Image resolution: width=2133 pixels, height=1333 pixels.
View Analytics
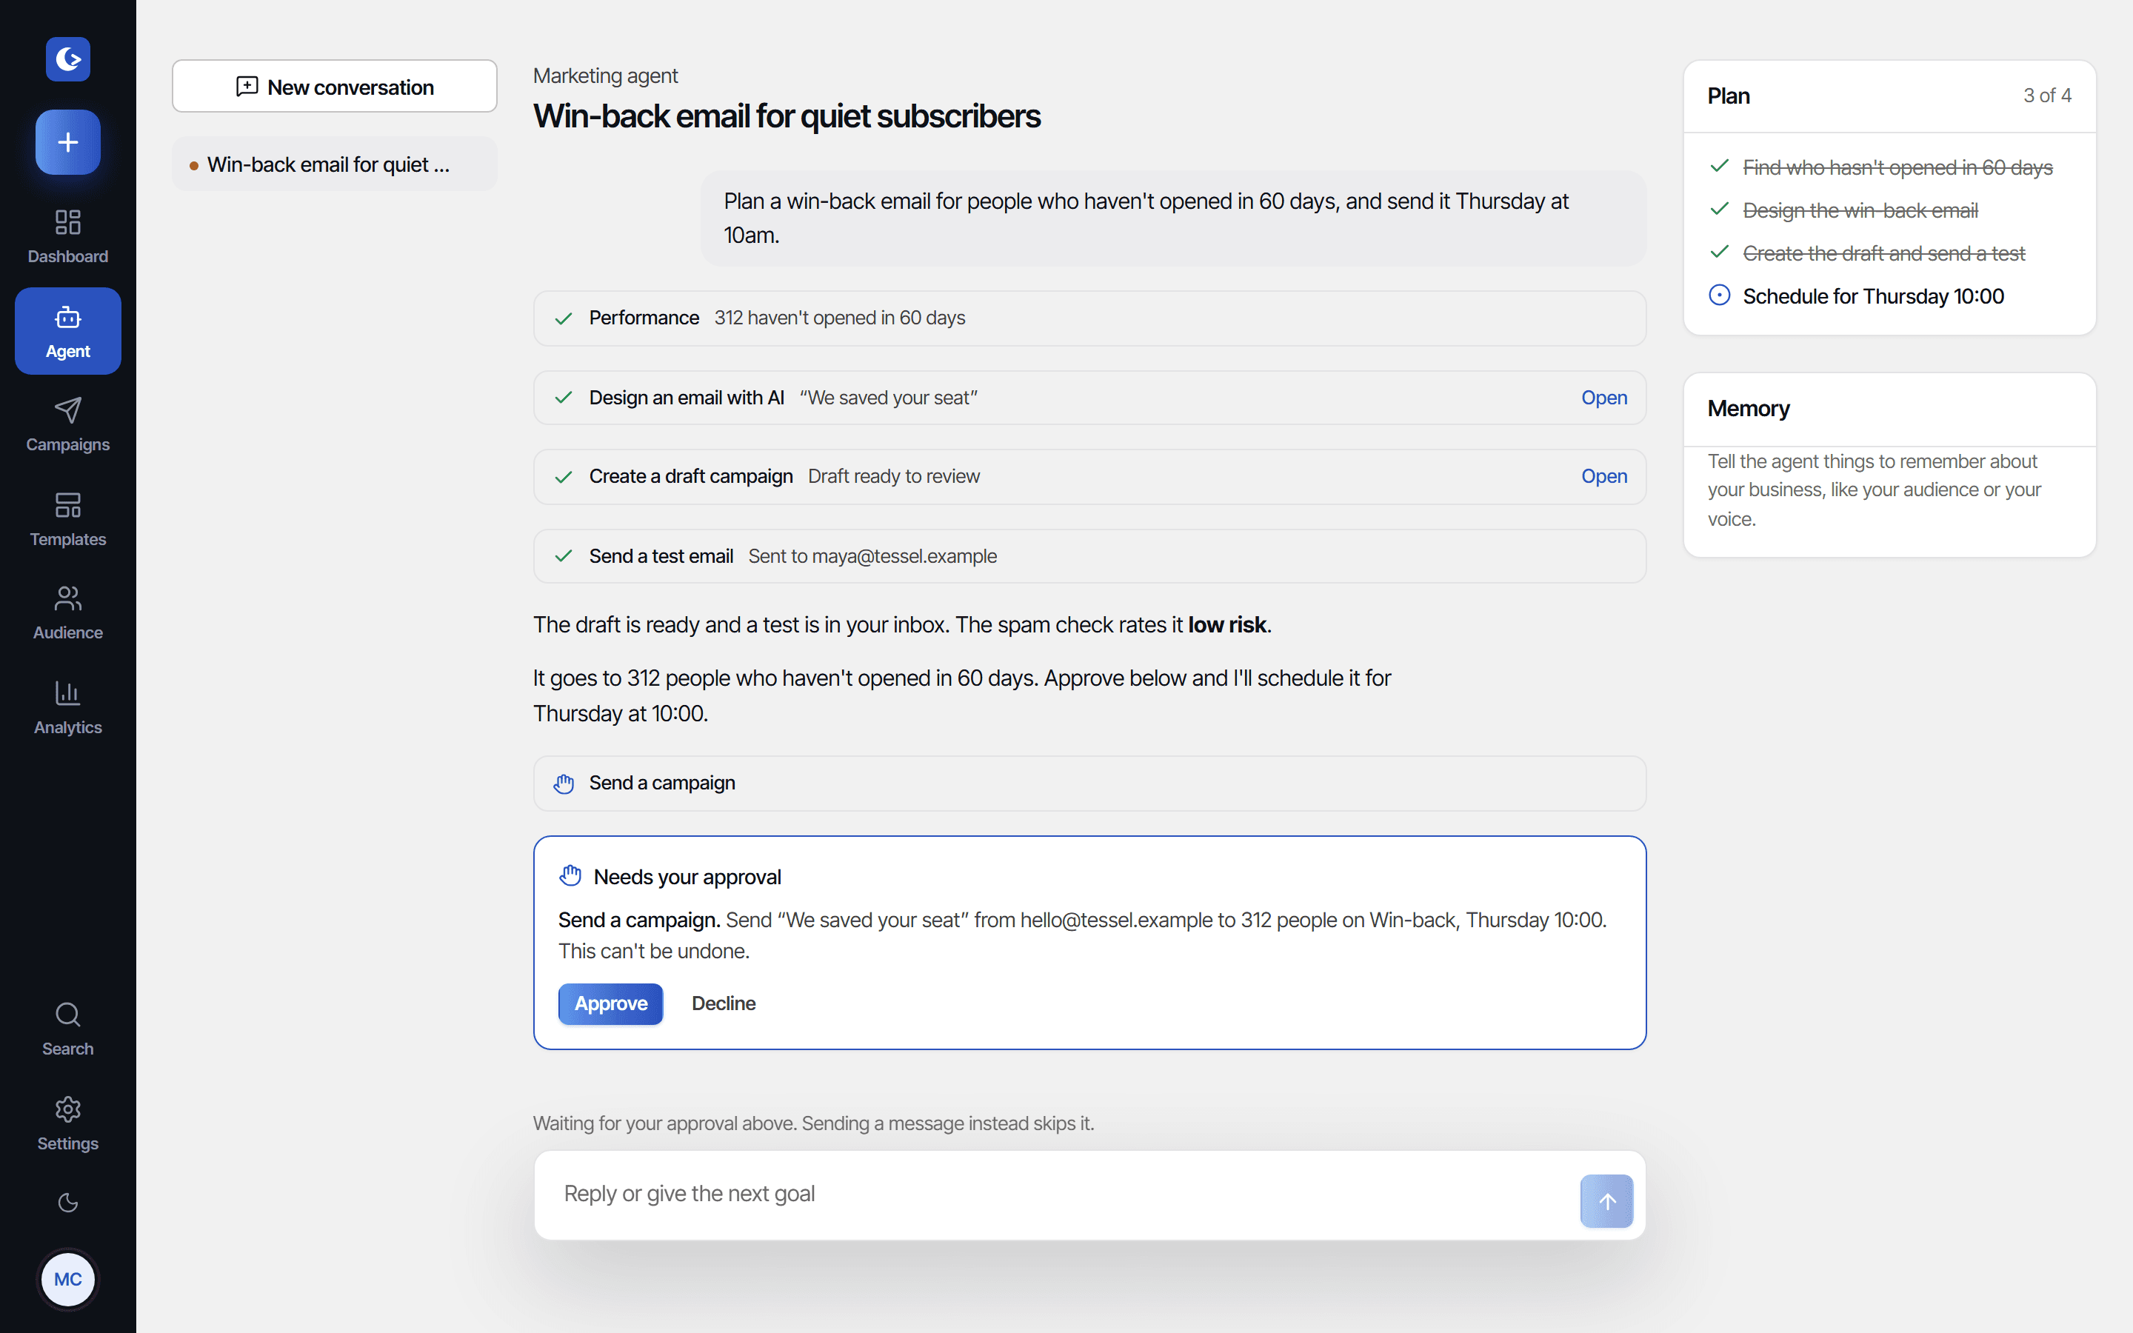pos(68,708)
